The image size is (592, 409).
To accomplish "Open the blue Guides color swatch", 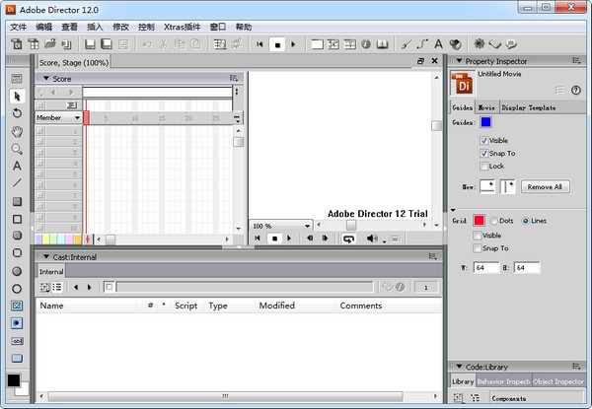I will click(485, 122).
